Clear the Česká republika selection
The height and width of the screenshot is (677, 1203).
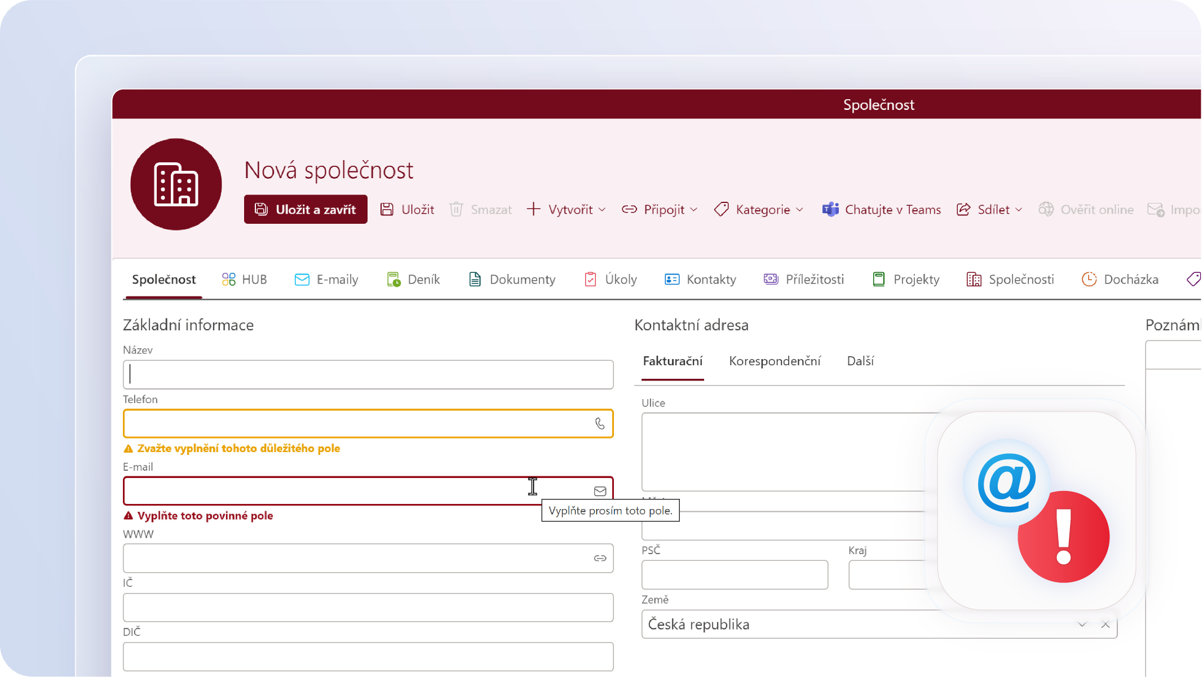click(1105, 624)
